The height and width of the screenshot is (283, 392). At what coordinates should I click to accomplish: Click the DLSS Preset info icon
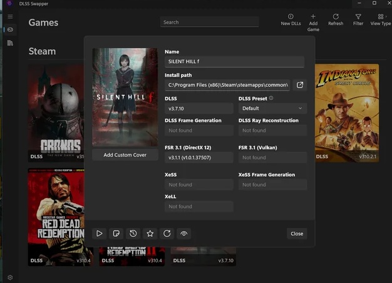[x=271, y=98]
